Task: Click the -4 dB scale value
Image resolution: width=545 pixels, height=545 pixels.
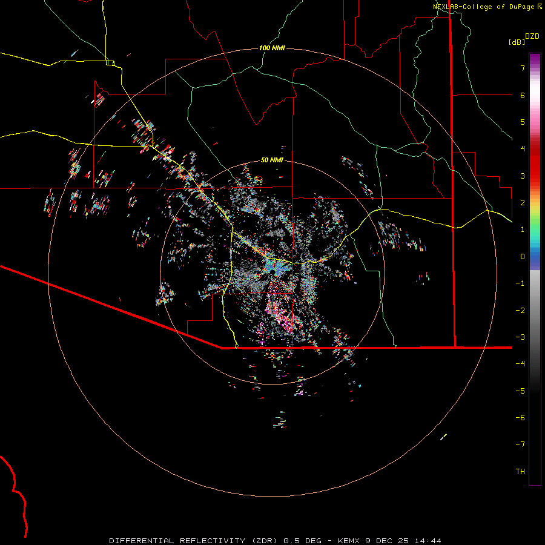Action: pos(520,364)
